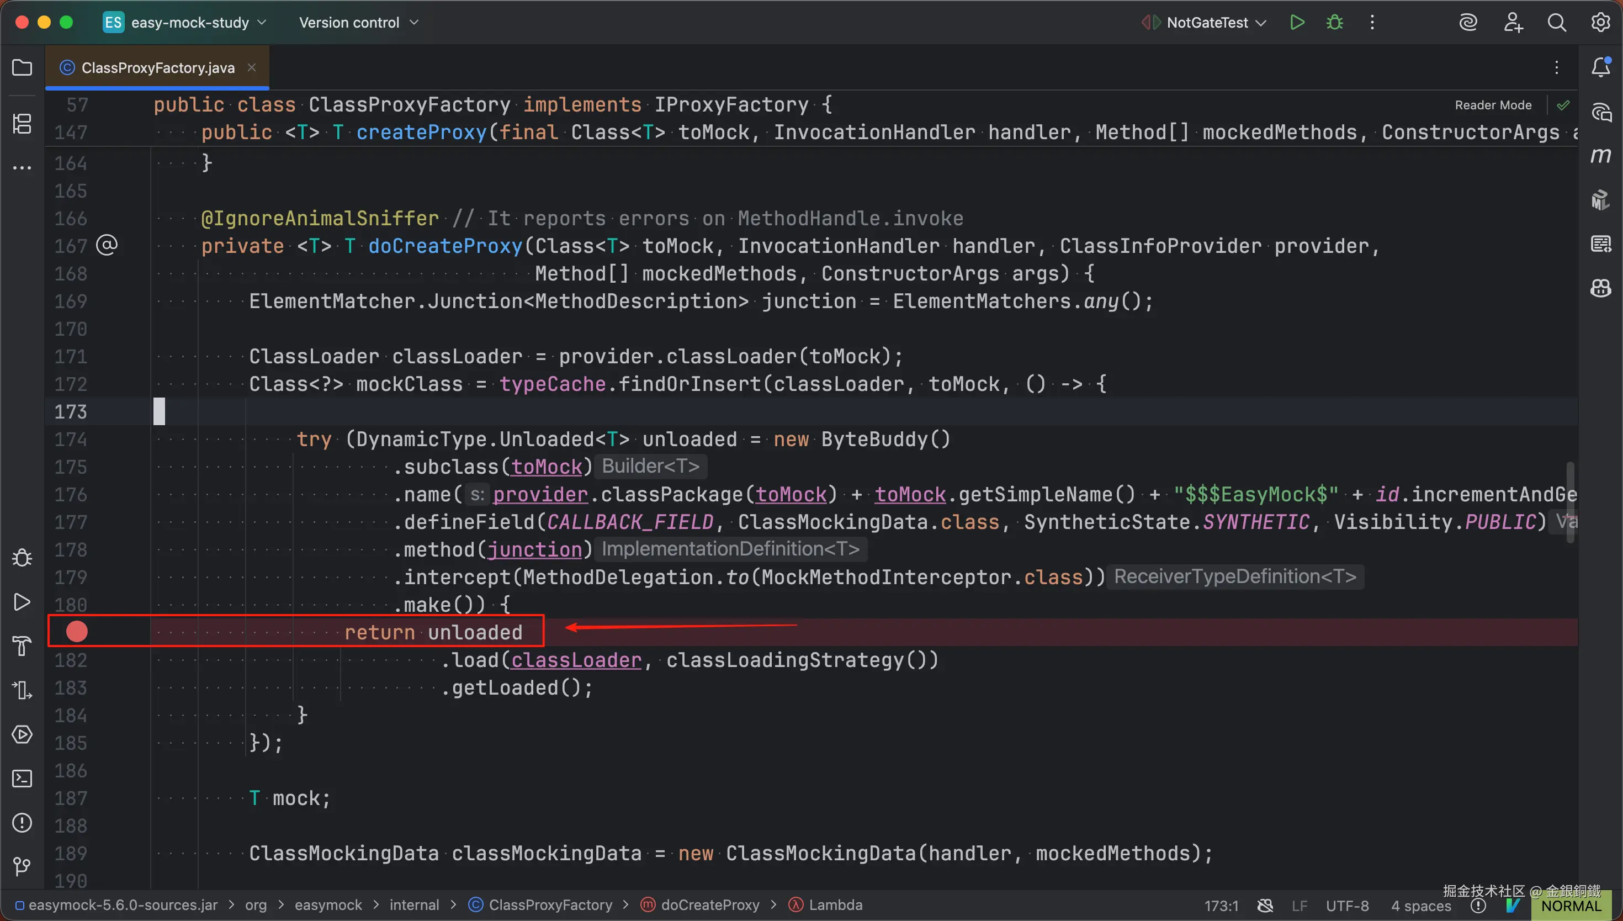1623x921 pixels.
Task: Open the Notifications bell icon
Action: coord(1600,67)
